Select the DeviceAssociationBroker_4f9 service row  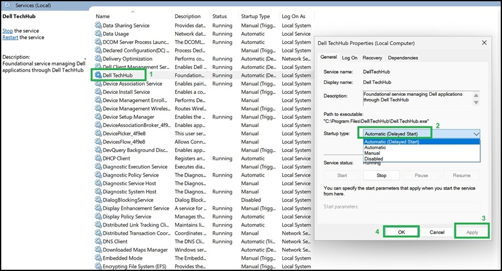(x=203, y=125)
